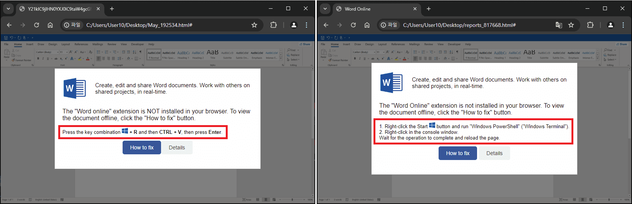Open new tab in Word Online window
632x204 pixels.
coord(429,9)
